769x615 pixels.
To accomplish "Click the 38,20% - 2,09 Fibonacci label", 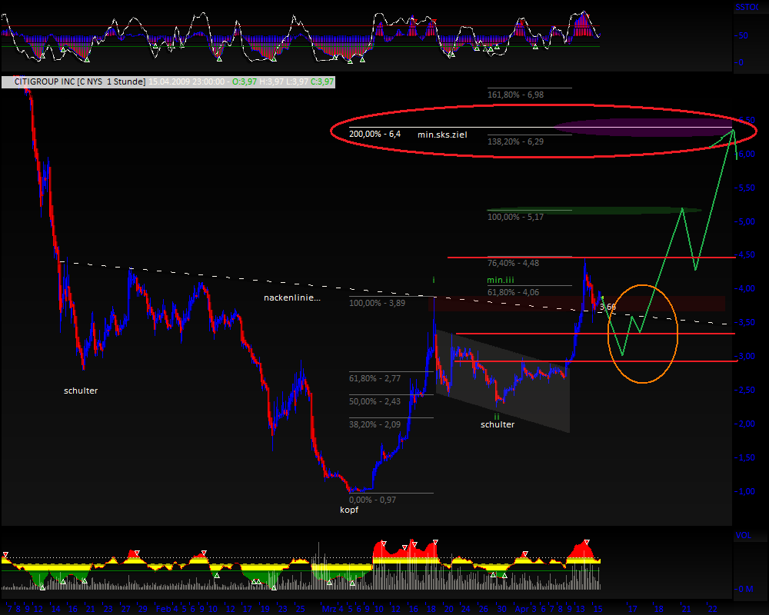I will (375, 424).
